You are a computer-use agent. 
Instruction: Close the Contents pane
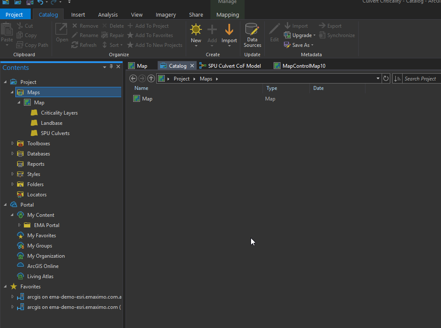pos(118,66)
